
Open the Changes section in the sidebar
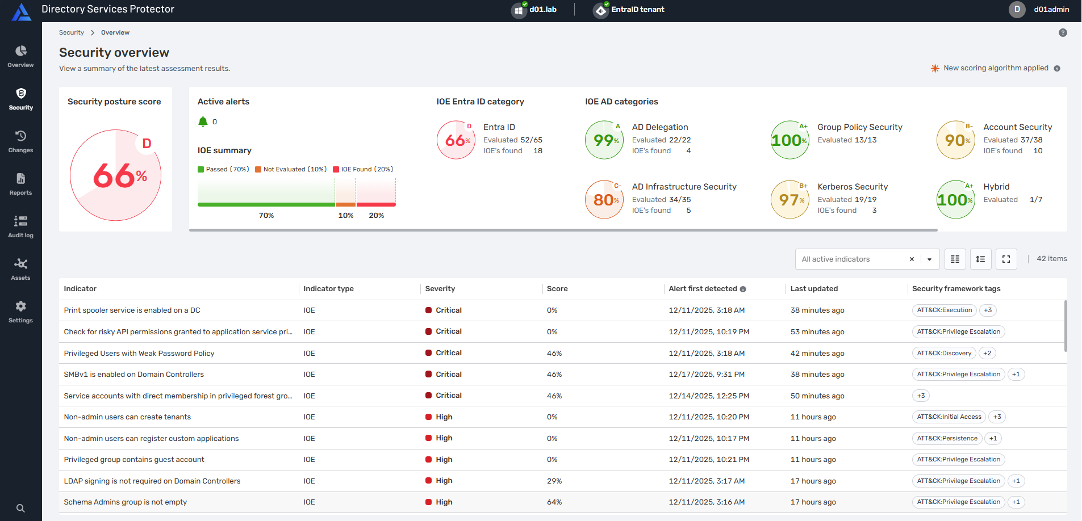20,142
